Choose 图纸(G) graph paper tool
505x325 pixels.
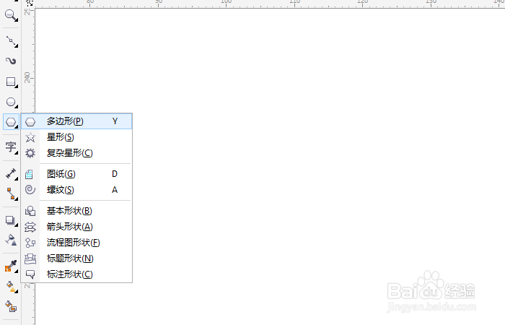(x=76, y=174)
